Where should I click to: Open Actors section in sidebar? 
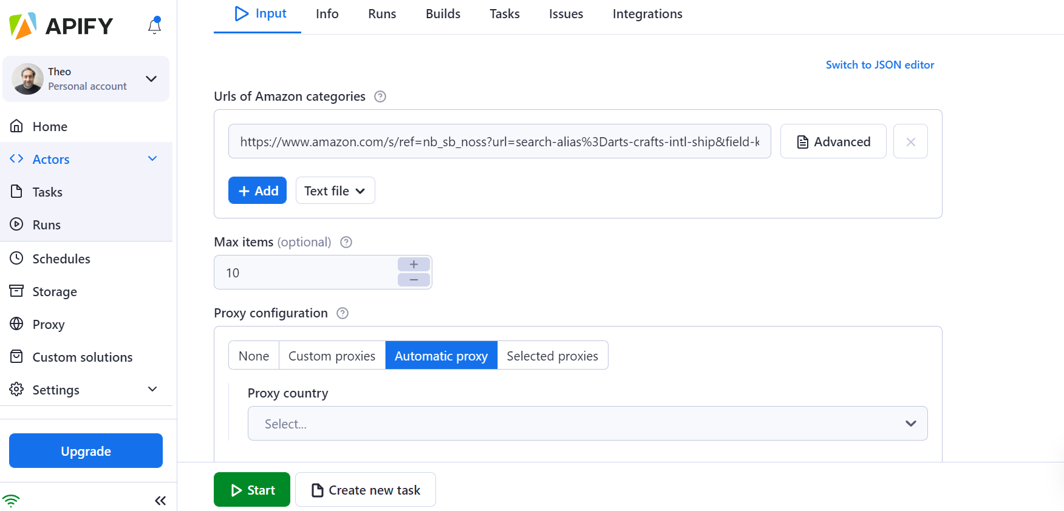pos(86,159)
